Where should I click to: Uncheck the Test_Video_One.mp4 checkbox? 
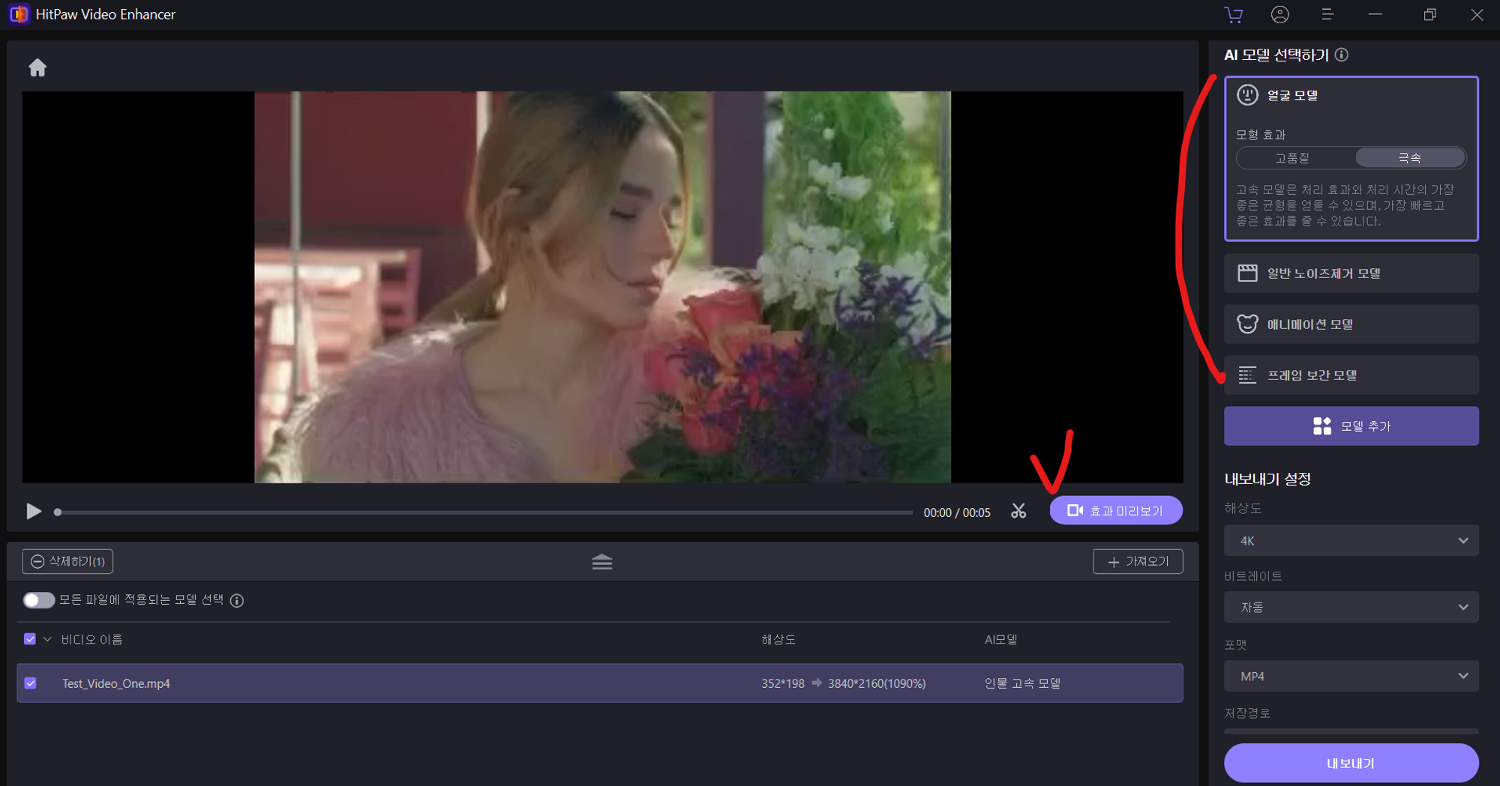(x=31, y=683)
